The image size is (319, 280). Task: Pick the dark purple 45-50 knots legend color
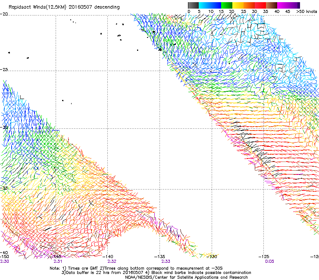click(294, 5)
